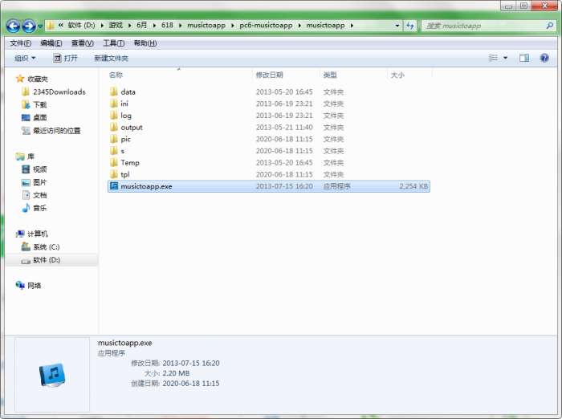This screenshot has width=562, height=419.
Task: Open the 编辑(E) menu
Action: coord(51,43)
